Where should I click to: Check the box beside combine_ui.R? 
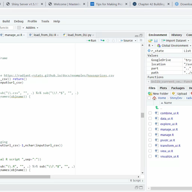pyautogui.click(x=150, y=113)
